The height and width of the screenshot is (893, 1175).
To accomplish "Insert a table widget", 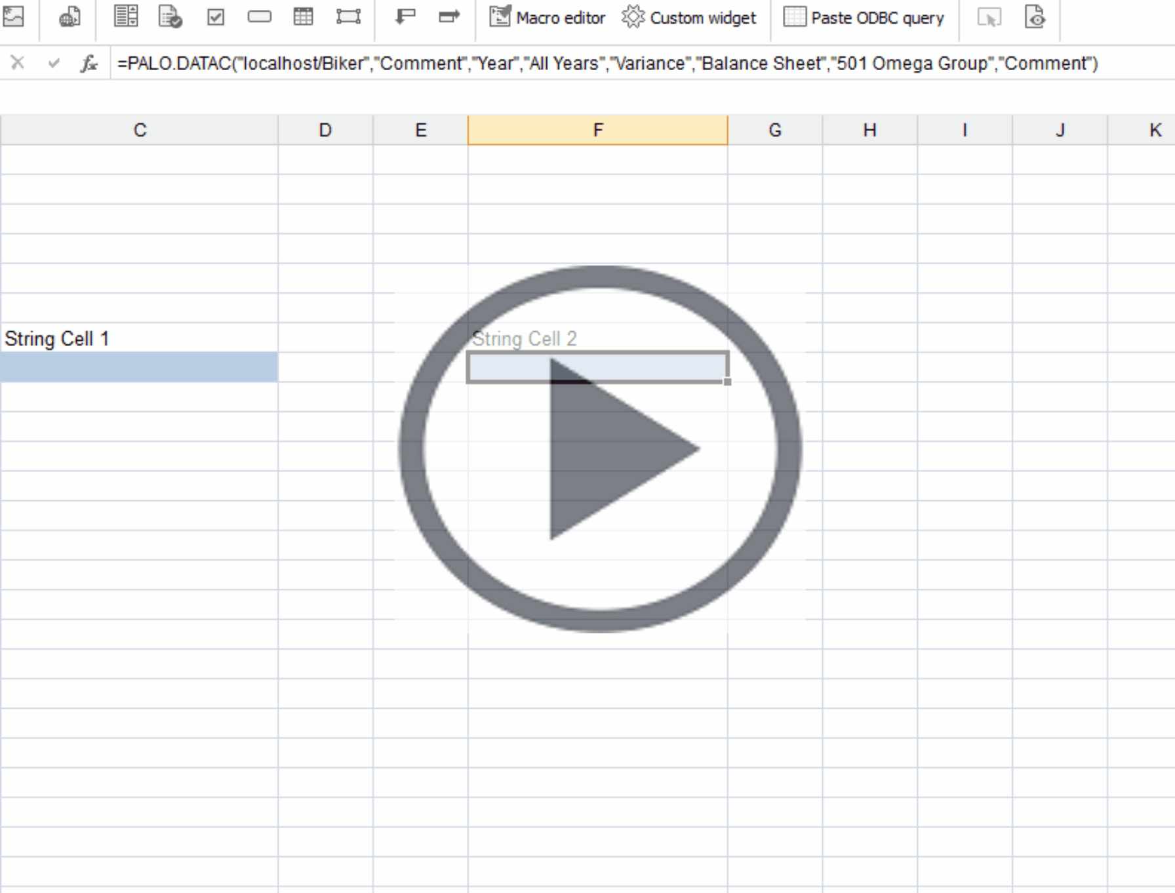I will [x=304, y=18].
